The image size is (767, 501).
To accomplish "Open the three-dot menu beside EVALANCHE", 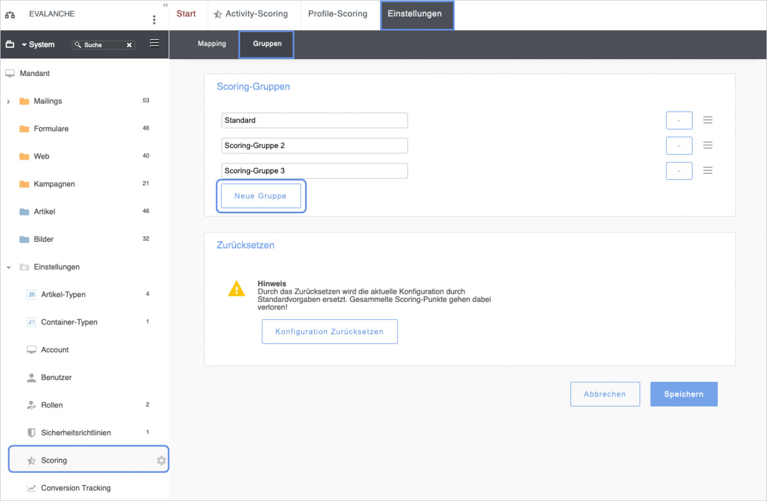I will click(154, 20).
